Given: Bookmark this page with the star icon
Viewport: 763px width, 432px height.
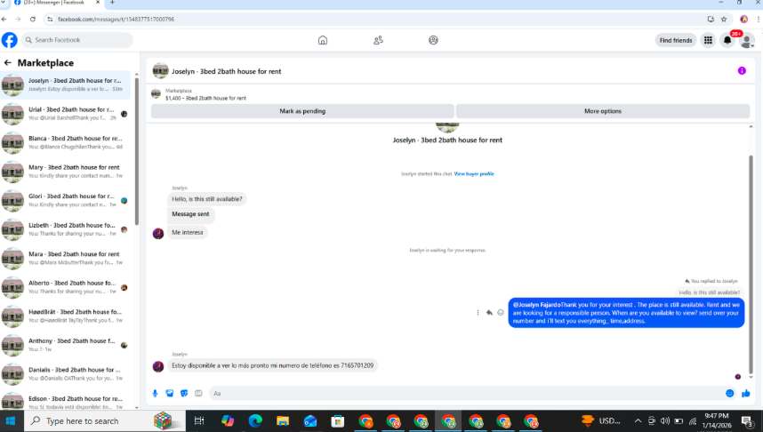Looking at the screenshot, I should pos(724,19).
